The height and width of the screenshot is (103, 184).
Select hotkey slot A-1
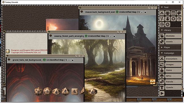[x=3, y=99]
